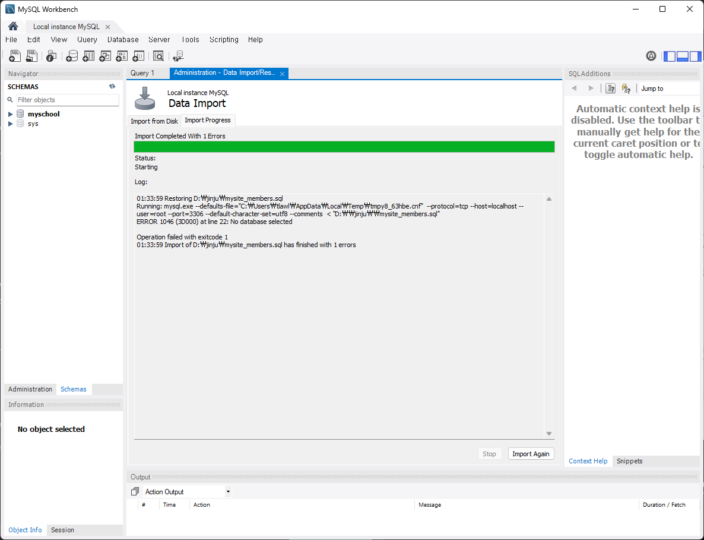704x540 pixels.
Task: Switch to the Administration navigator tab
Action: click(30, 389)
